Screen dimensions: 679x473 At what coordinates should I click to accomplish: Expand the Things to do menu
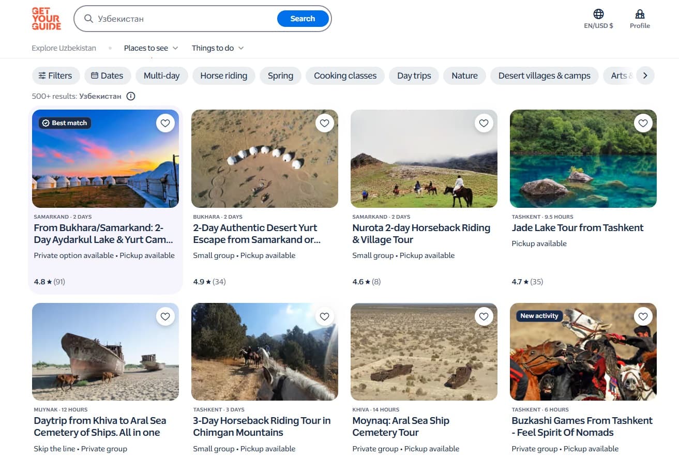[218, 48]
